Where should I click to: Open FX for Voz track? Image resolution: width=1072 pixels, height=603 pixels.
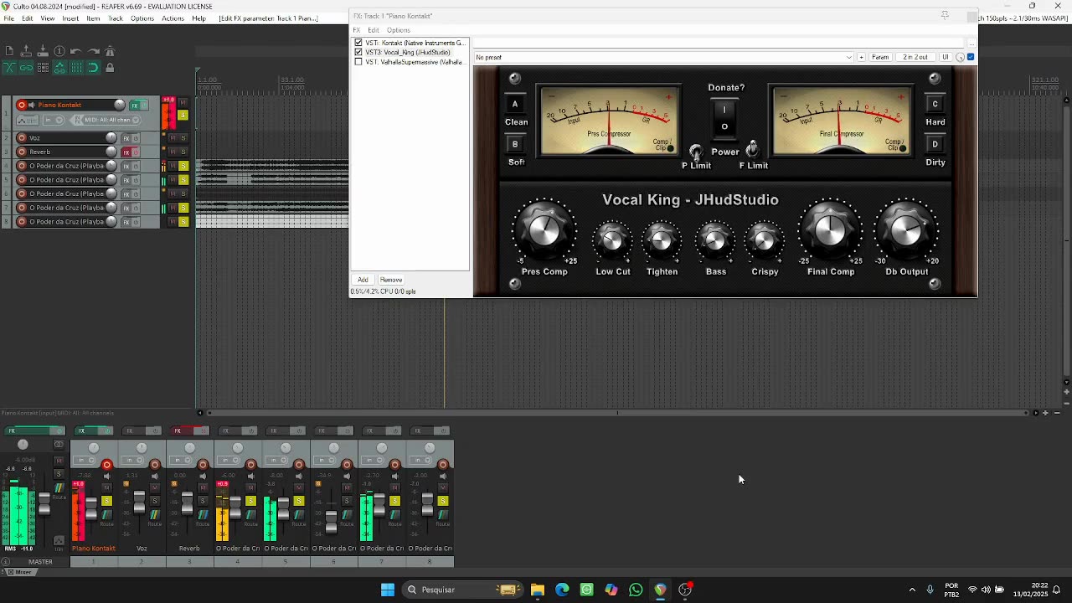coord(126,138)
